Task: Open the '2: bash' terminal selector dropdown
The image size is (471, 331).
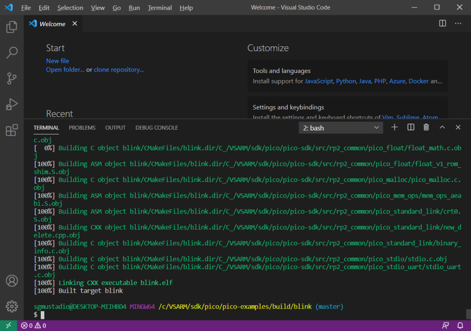Action: point(341,127)
